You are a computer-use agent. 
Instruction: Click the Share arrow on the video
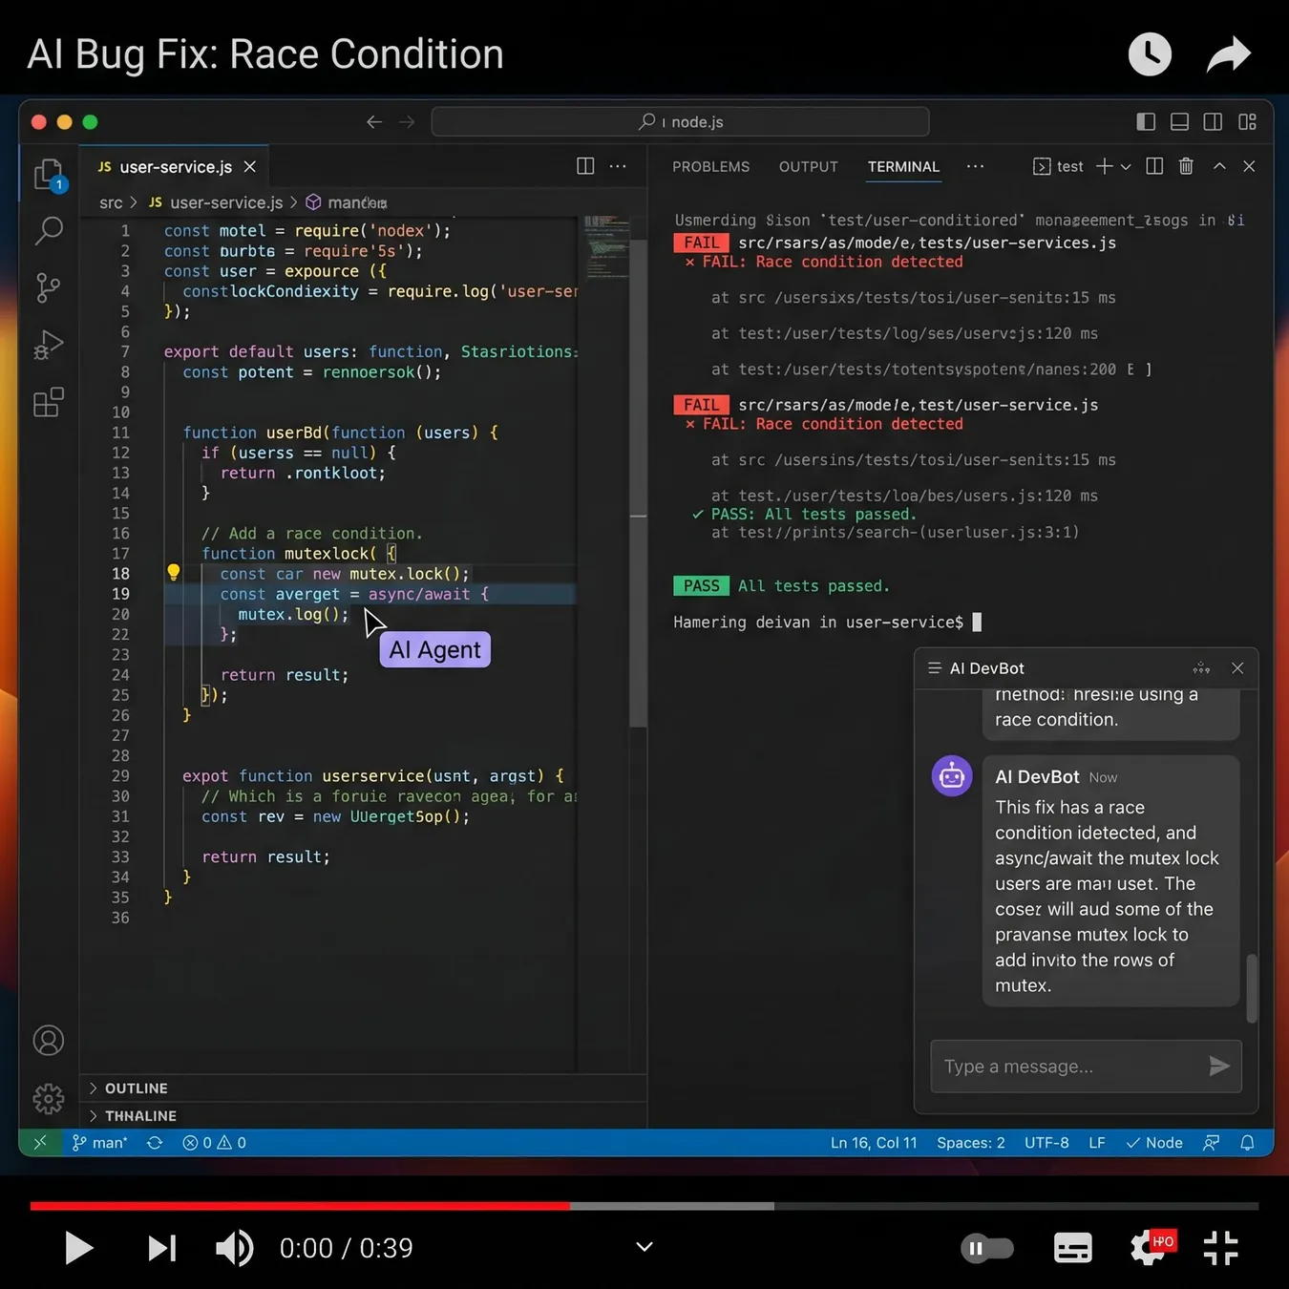tap(1228, 54)
